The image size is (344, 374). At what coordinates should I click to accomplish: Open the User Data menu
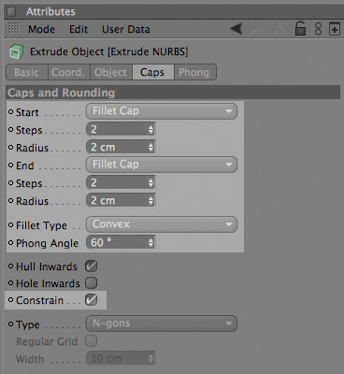pyautogui.click(x=126, y=29)
